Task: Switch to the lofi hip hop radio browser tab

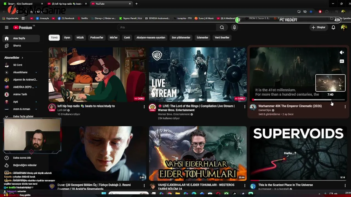Action: coord(67,4)
